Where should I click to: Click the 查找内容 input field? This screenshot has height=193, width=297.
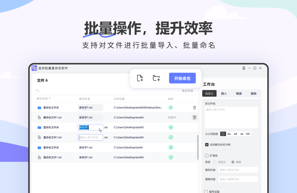(x=238, y=170)
